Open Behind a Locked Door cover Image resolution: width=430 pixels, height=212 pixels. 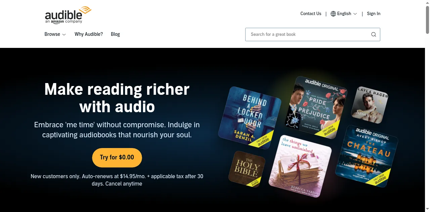click(250, 118)
